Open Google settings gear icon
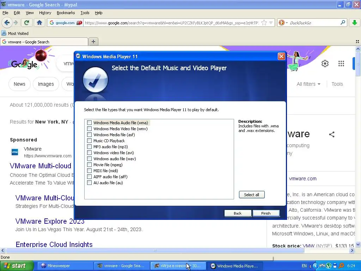 (325, 64)
